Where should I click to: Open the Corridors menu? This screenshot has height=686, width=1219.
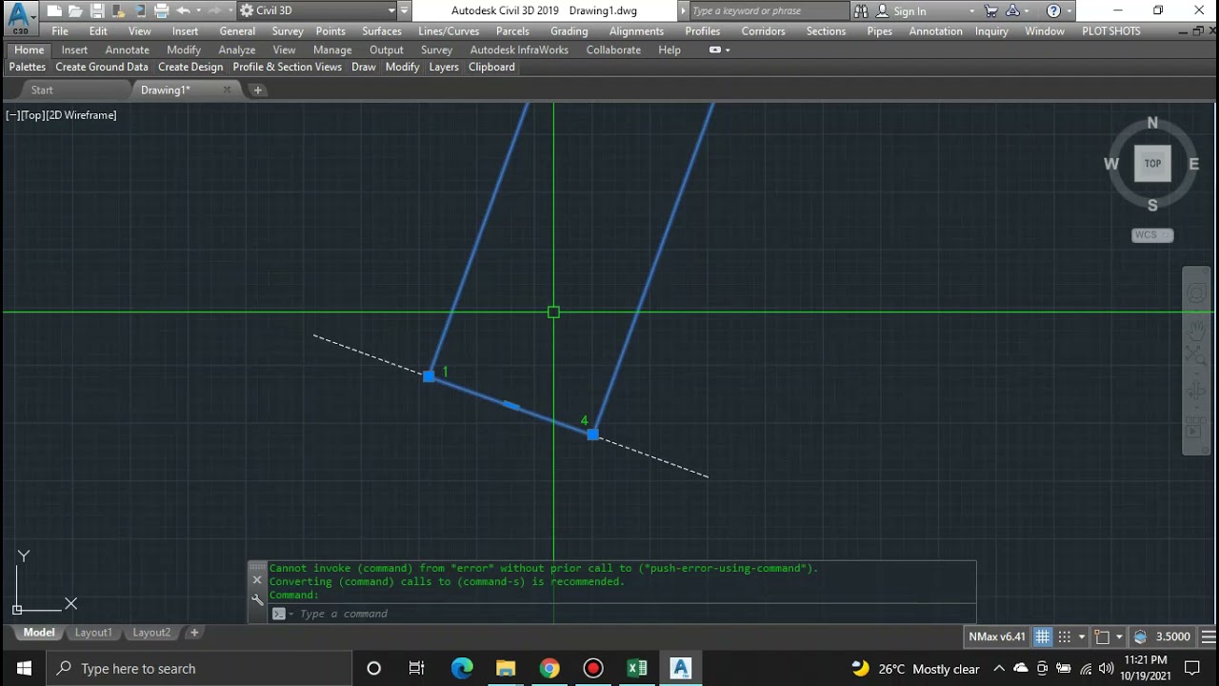[764, 30]
